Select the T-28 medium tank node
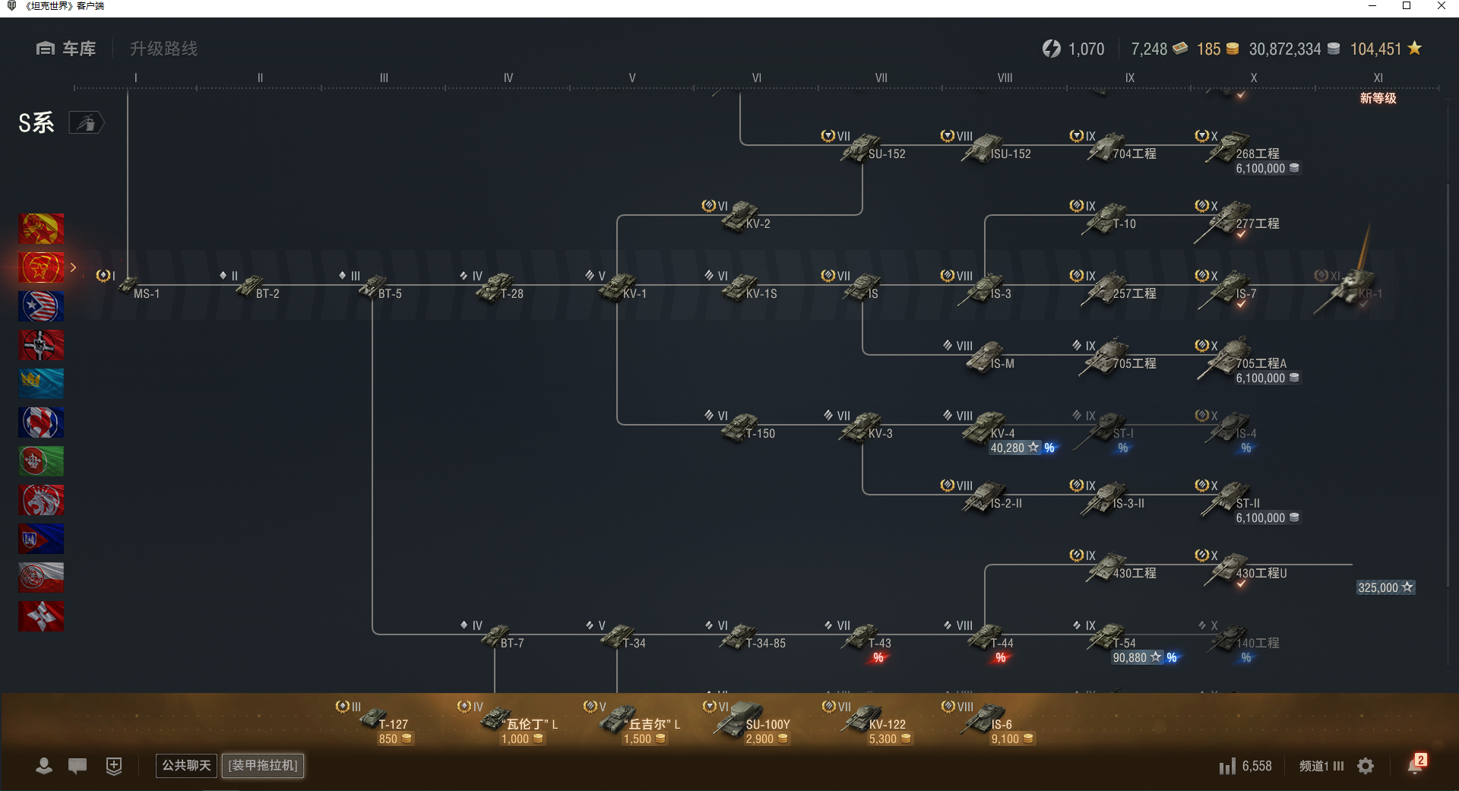Image resolution: width=1459 pixels, height=791 pixels. pos(500,287)
